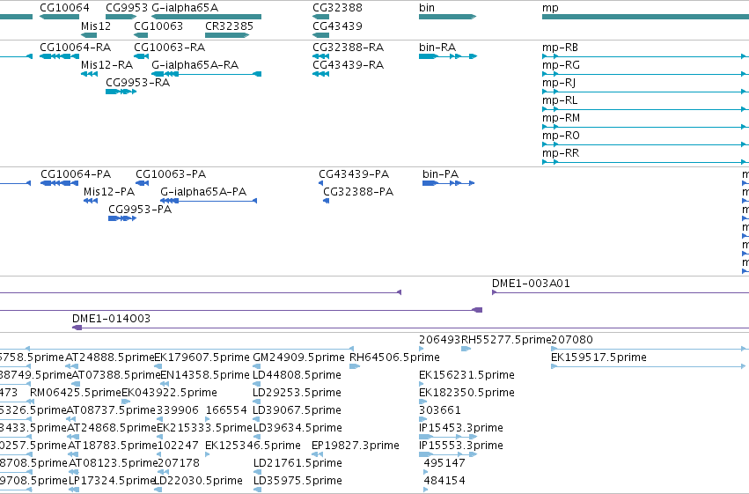Select the LD35975.5prime EST label
749x494 pixels.
297,481
